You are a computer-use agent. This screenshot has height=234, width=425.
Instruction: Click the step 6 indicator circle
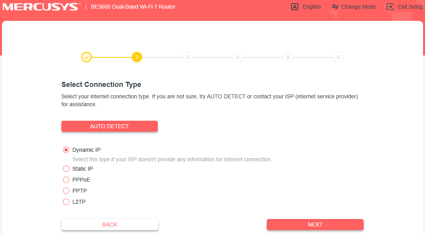338,57
